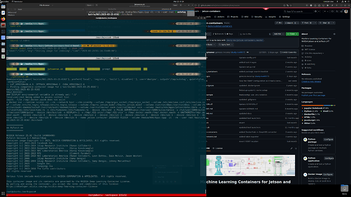The width and height of the screenshot is (351, 197).
Task: Open the MIT license link in About
Action: [x=308, y=49]
